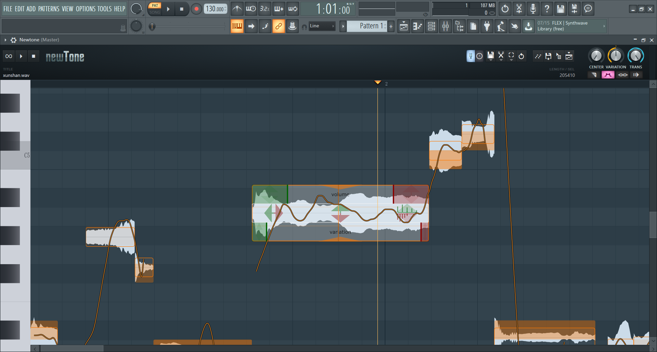Click the 130.000 tempo field
This screenshot has width=657, height=352.
(216, 9)
